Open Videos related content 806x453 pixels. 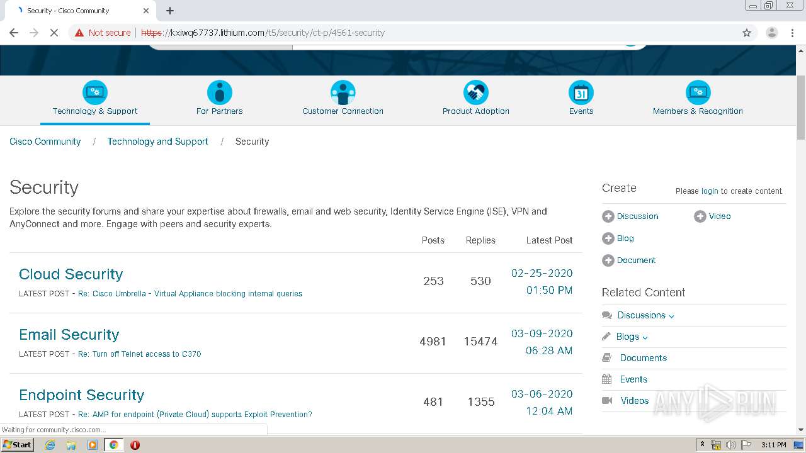pyautogui.click(x=634, y=401)
